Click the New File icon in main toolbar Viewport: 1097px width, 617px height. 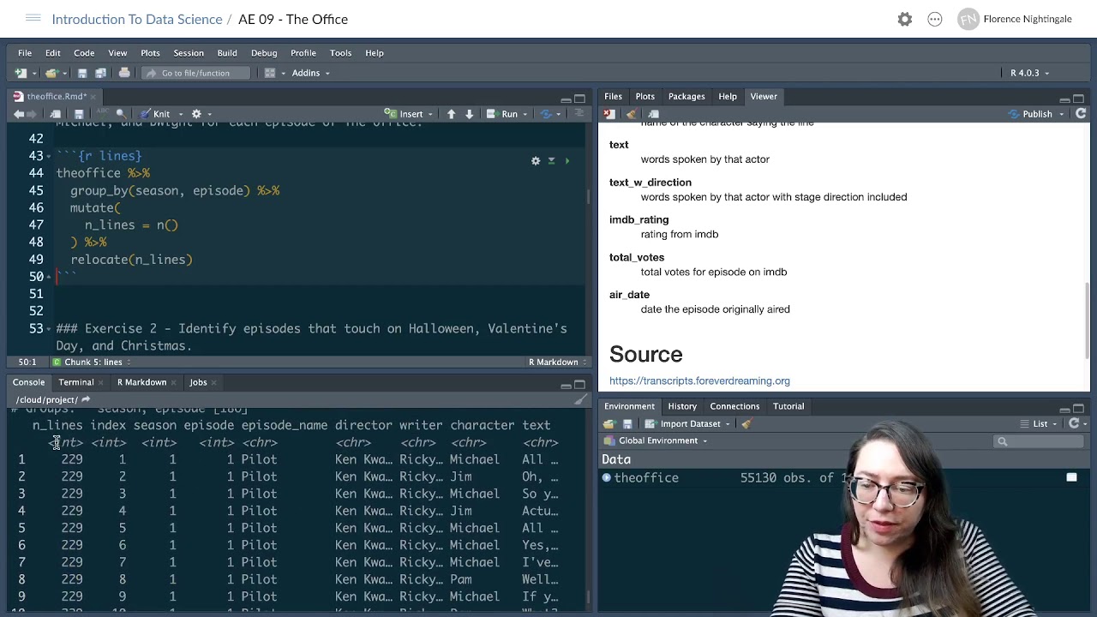(21, 73)
